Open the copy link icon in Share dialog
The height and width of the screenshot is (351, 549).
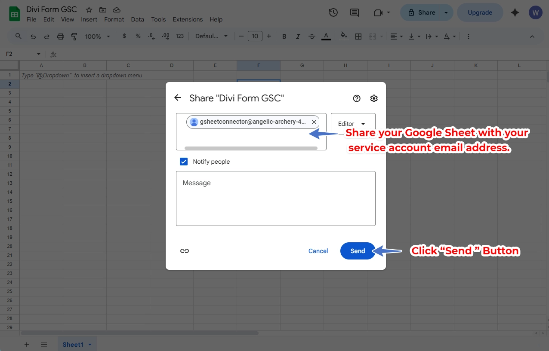185,250
